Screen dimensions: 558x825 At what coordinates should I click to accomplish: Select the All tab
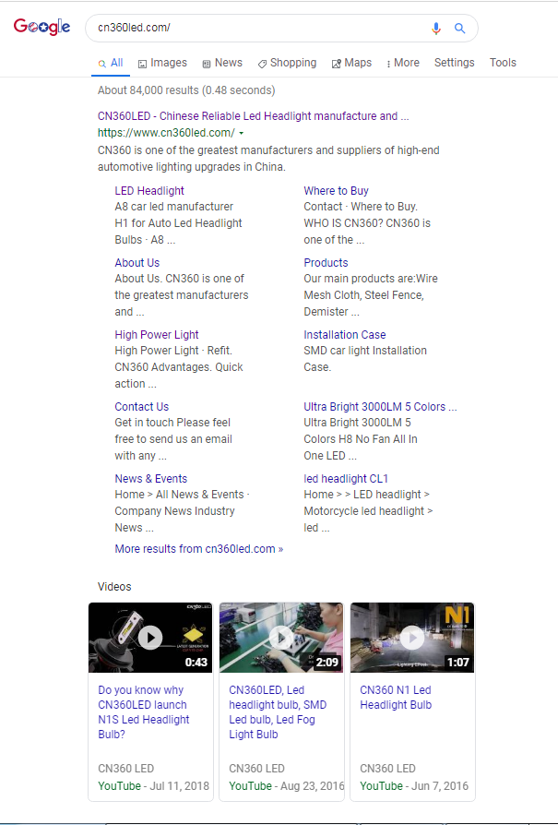point(111,63)
